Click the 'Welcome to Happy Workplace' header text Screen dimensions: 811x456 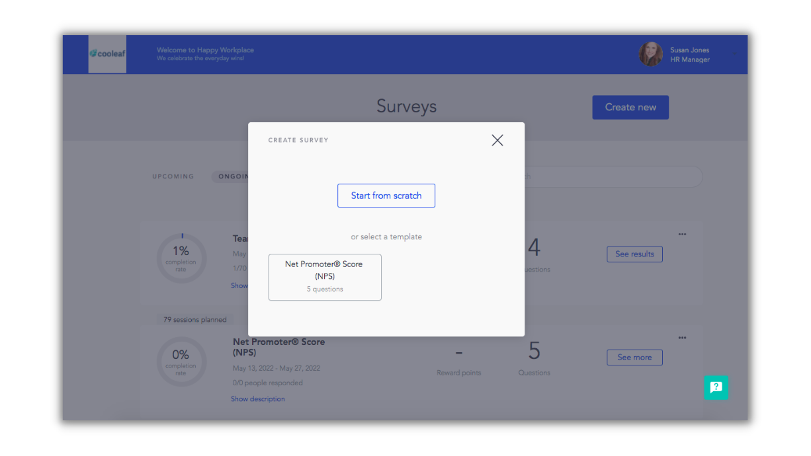pyautogui.click(x=205, y=50)
